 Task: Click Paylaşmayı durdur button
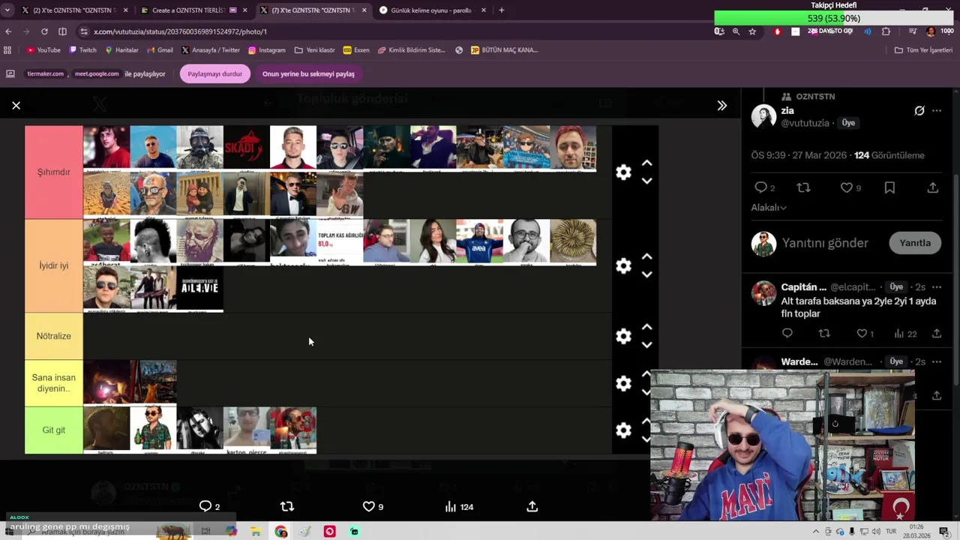point(215,74)
